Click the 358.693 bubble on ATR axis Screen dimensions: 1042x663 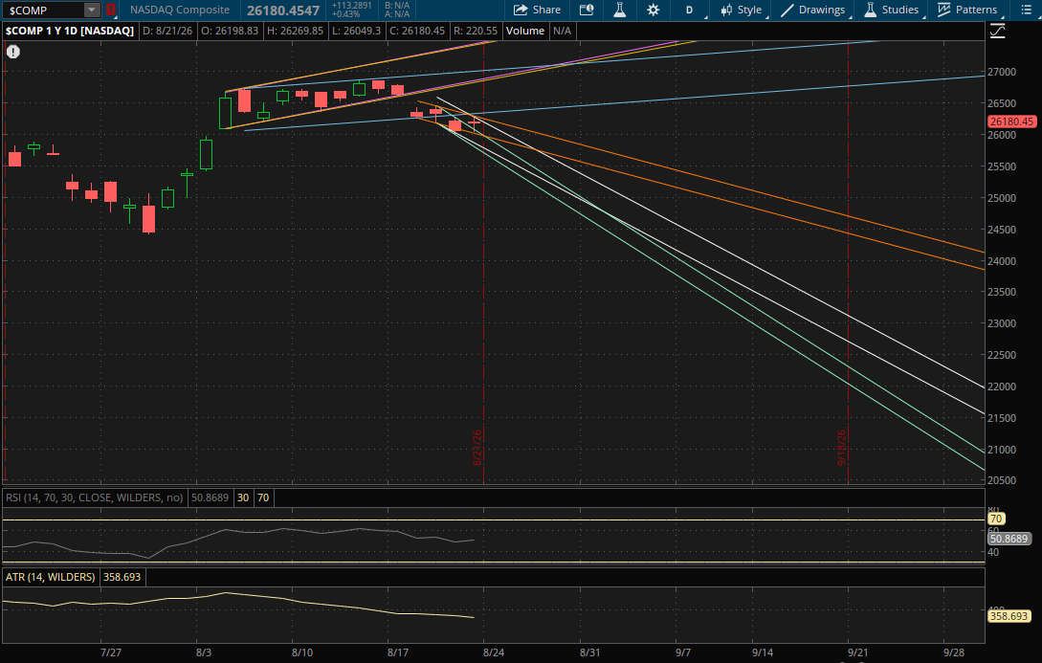pos(1009,616)
